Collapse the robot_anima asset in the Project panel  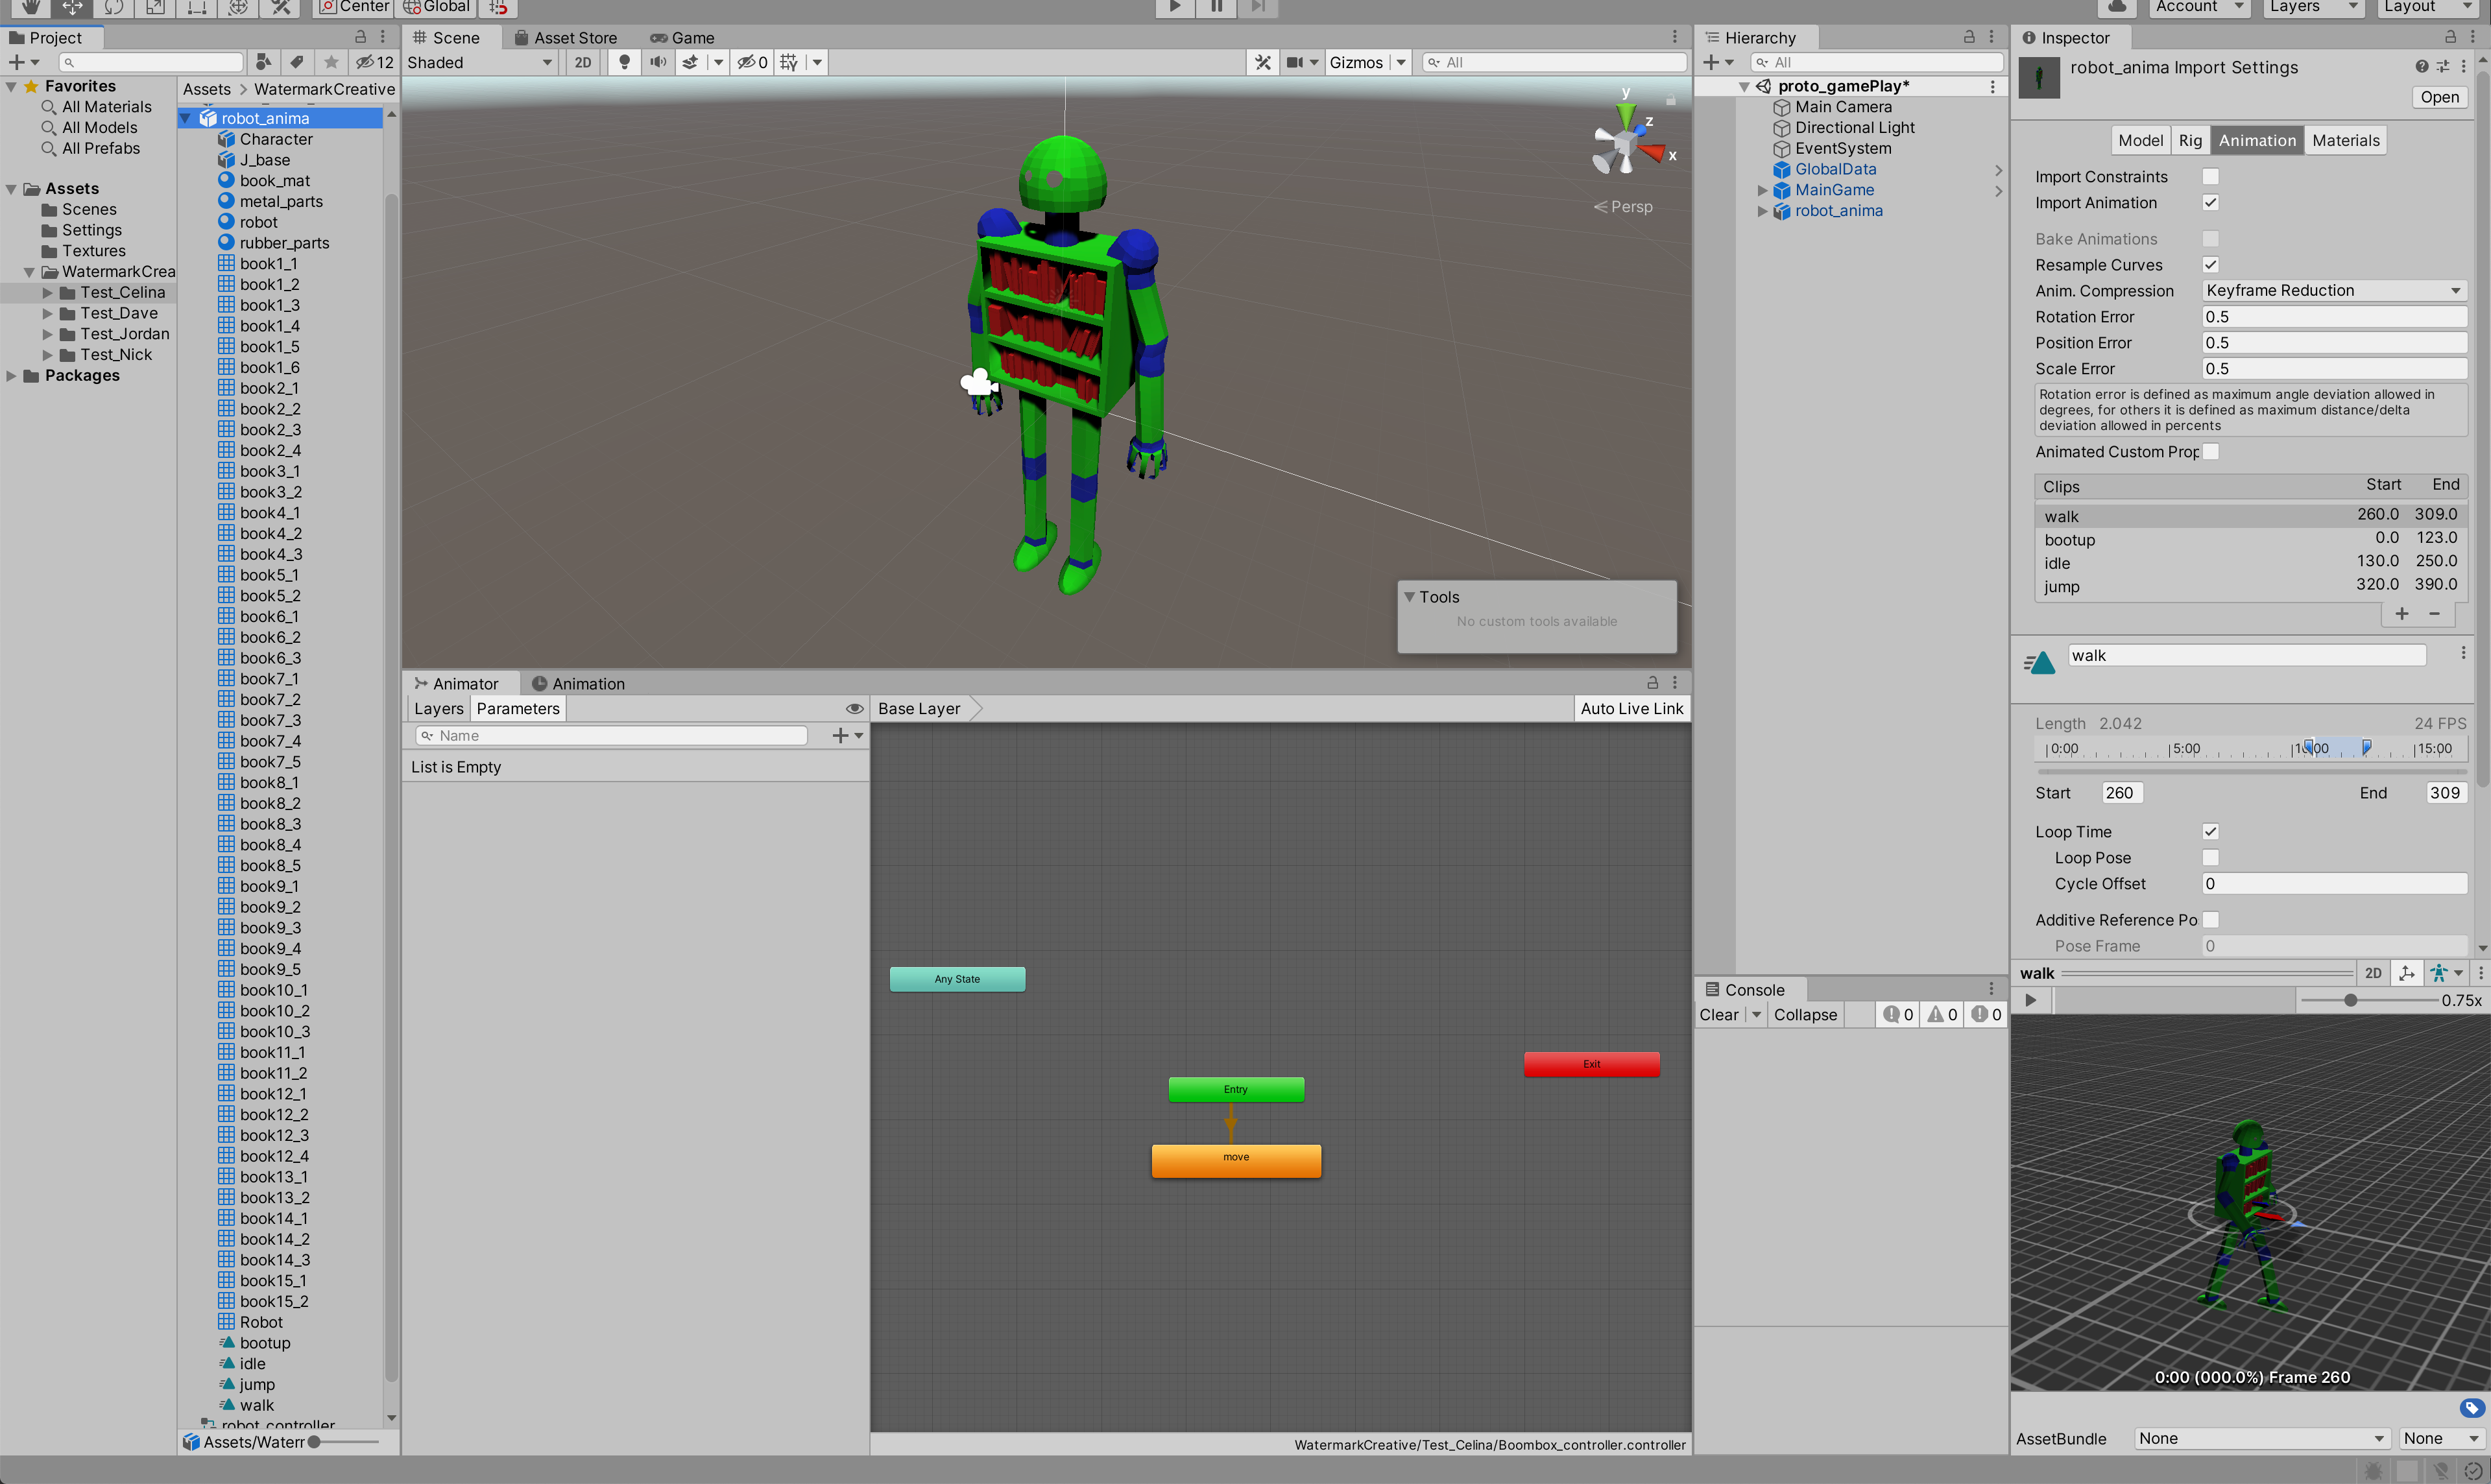(186, 117)
